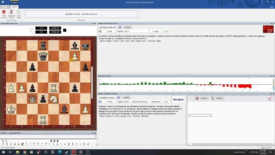Click the empty text input in chat panel

200,115
